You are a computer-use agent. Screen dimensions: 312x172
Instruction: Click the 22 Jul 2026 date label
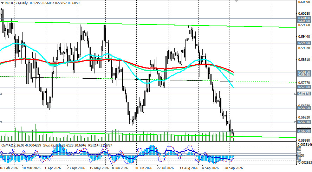coord(165,168)
